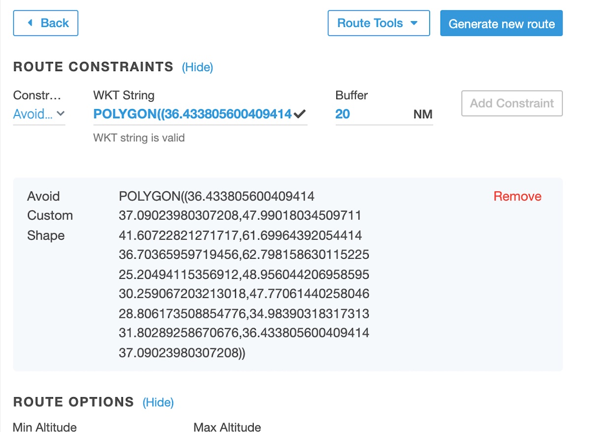Click the chevron next to Avoid
The height and width of the screenshot is (432, 590).
pyautogui.click(x=60, y=114)
